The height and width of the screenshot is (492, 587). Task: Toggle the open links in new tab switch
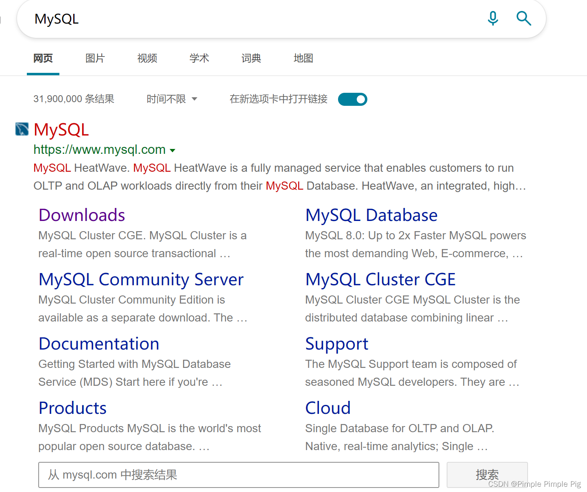353,99
